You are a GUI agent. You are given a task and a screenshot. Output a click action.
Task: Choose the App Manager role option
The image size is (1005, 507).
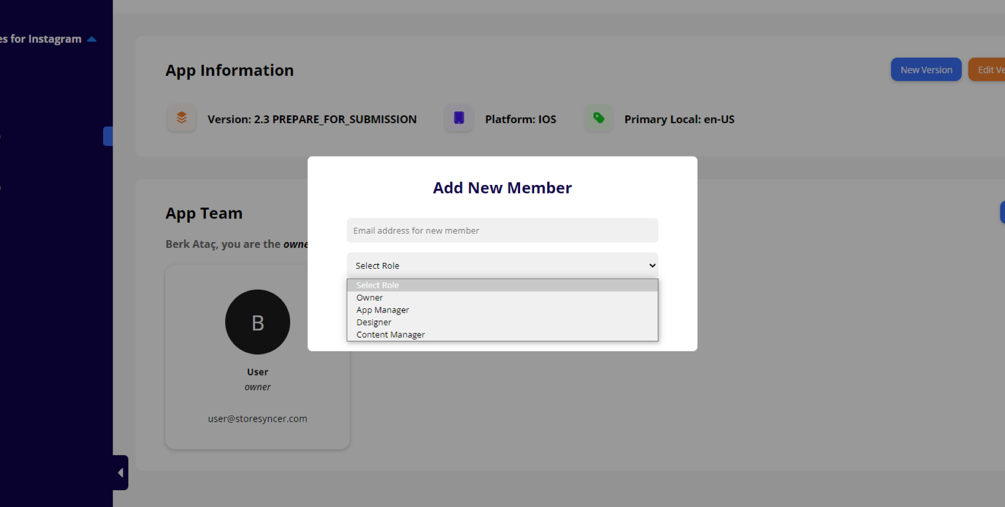click(382, 310)
